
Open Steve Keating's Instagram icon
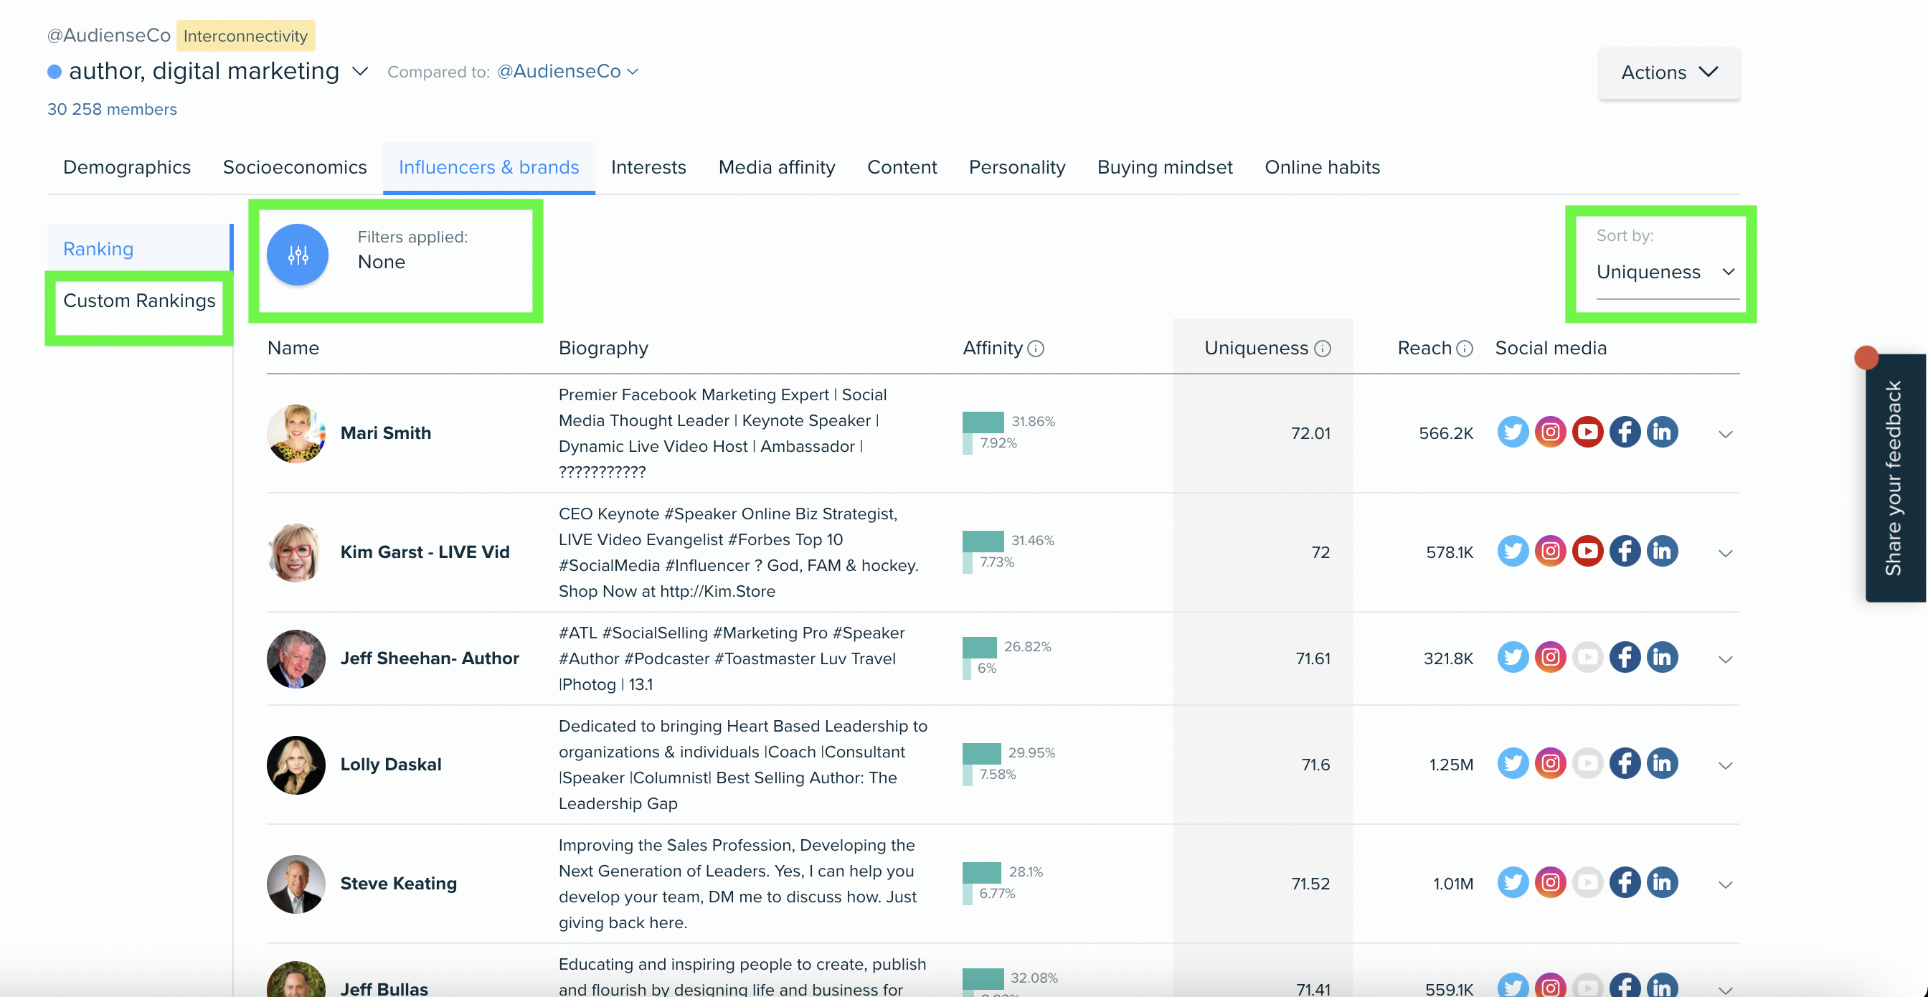(1550, 882)
